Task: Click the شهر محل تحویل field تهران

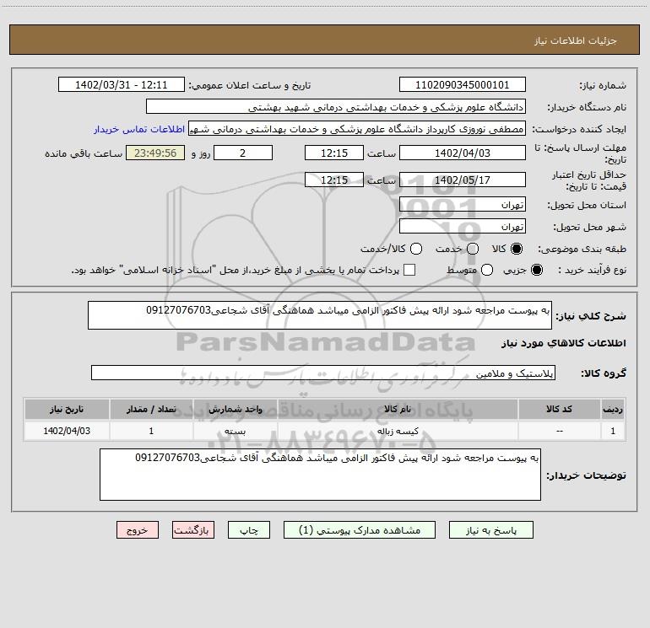Action: pos(463,226)
